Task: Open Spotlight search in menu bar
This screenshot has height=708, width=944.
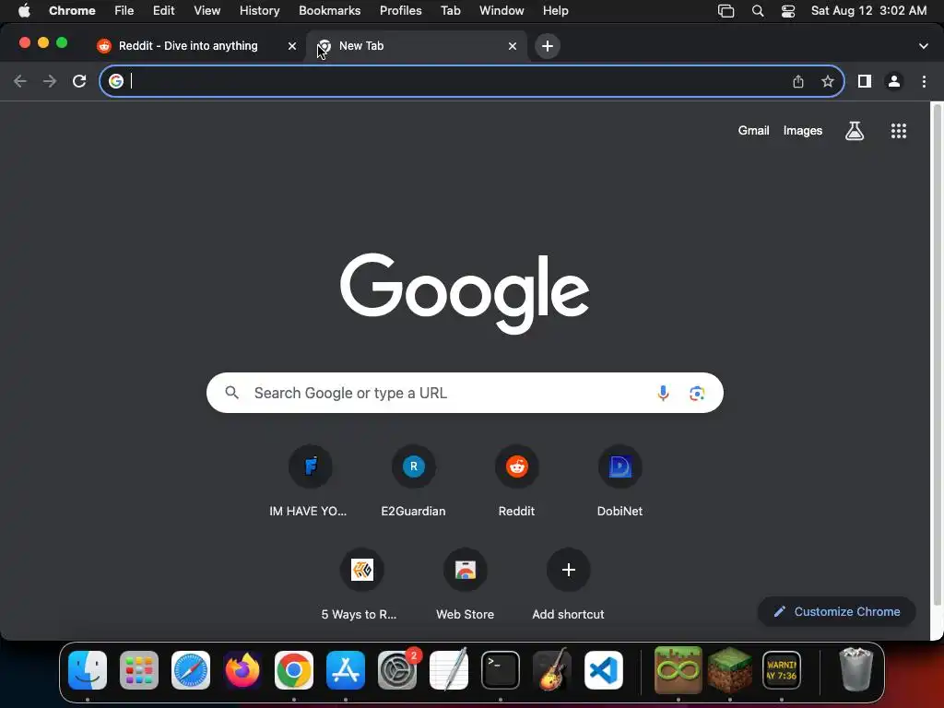Action: point(758,11)
